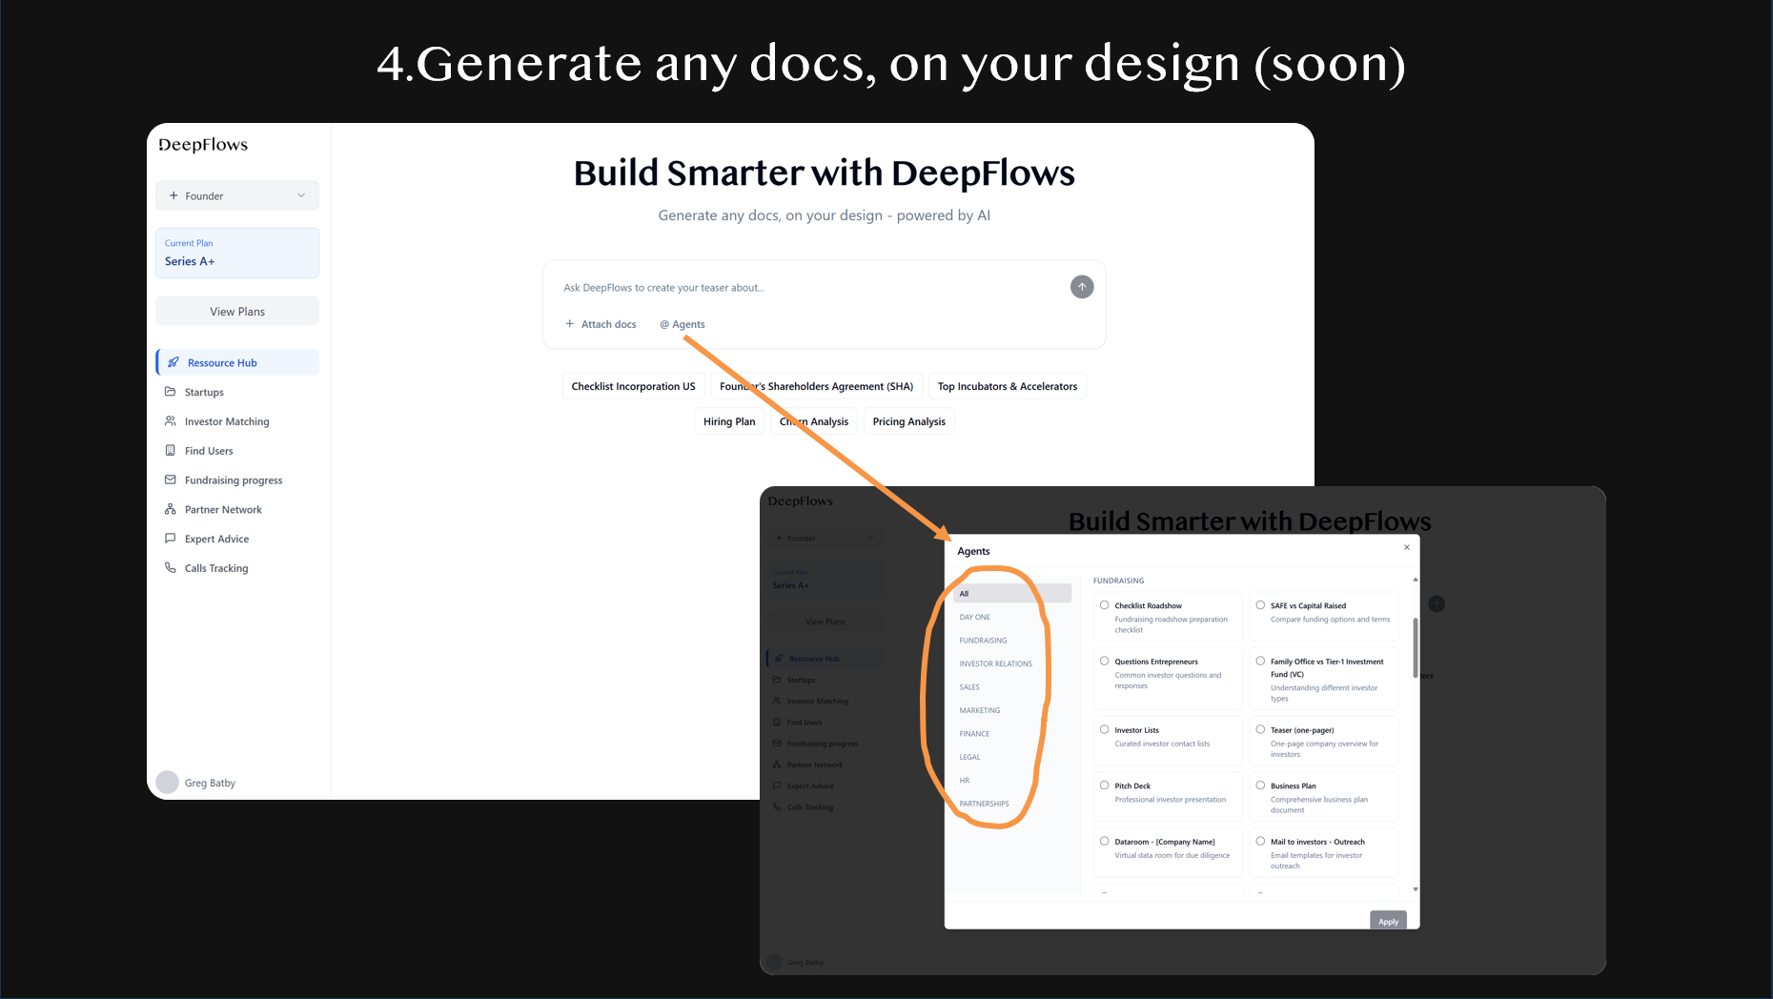1773x999 pixels.
Task: Filter agents by All category
Action: point(1012,594)
